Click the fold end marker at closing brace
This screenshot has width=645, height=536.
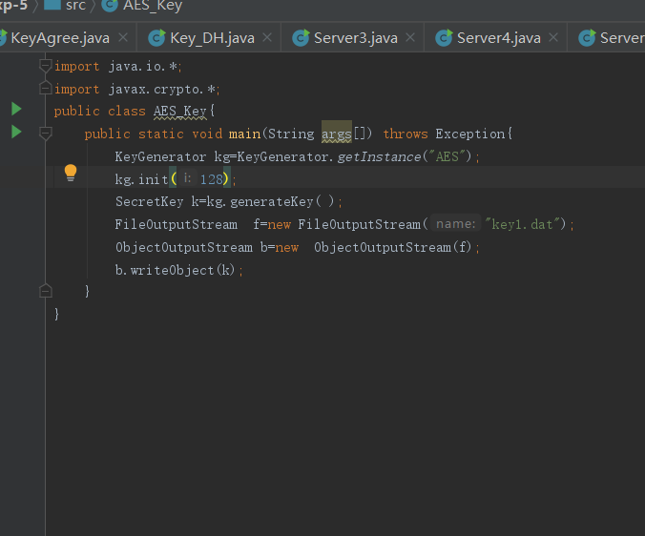point(45,291)
